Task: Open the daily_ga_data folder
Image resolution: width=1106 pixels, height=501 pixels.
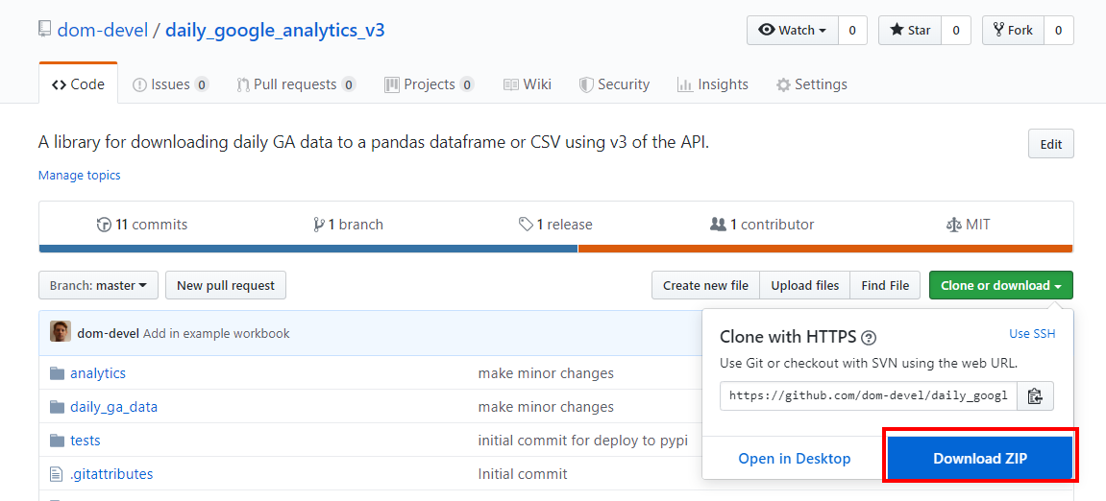Action: pos(113,407)
